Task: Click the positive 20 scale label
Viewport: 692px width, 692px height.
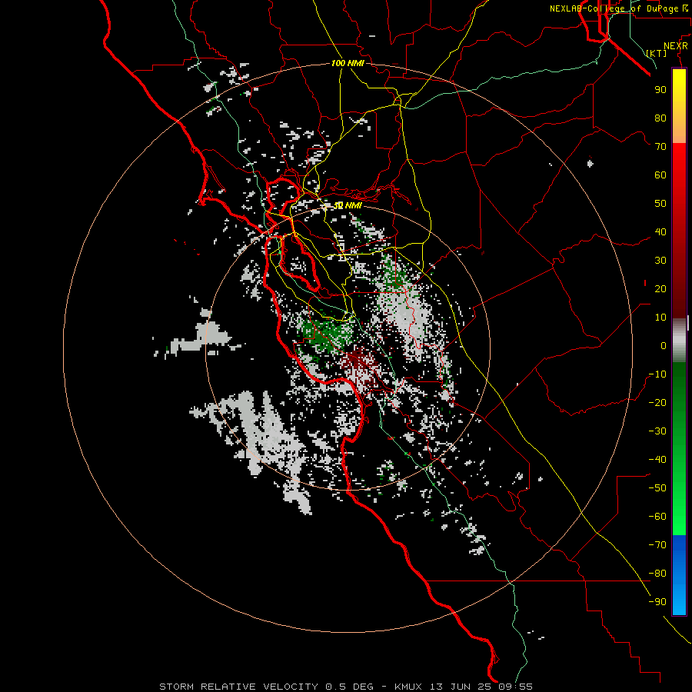Action: coord(660,288)
